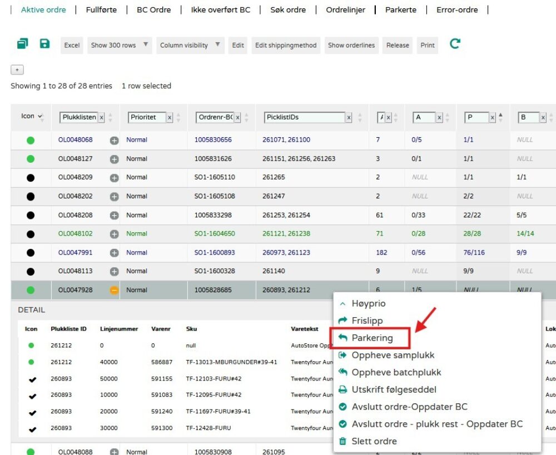Choose Slett ordre in the context menu
Screen dimensions: 556x455
coord(374,441)
